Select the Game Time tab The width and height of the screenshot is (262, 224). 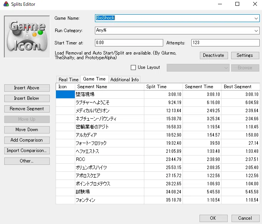(x=95, y=79)
